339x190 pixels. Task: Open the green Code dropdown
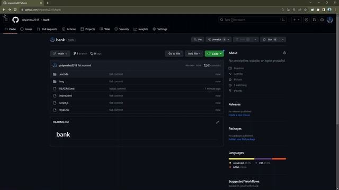click(214, 54)
